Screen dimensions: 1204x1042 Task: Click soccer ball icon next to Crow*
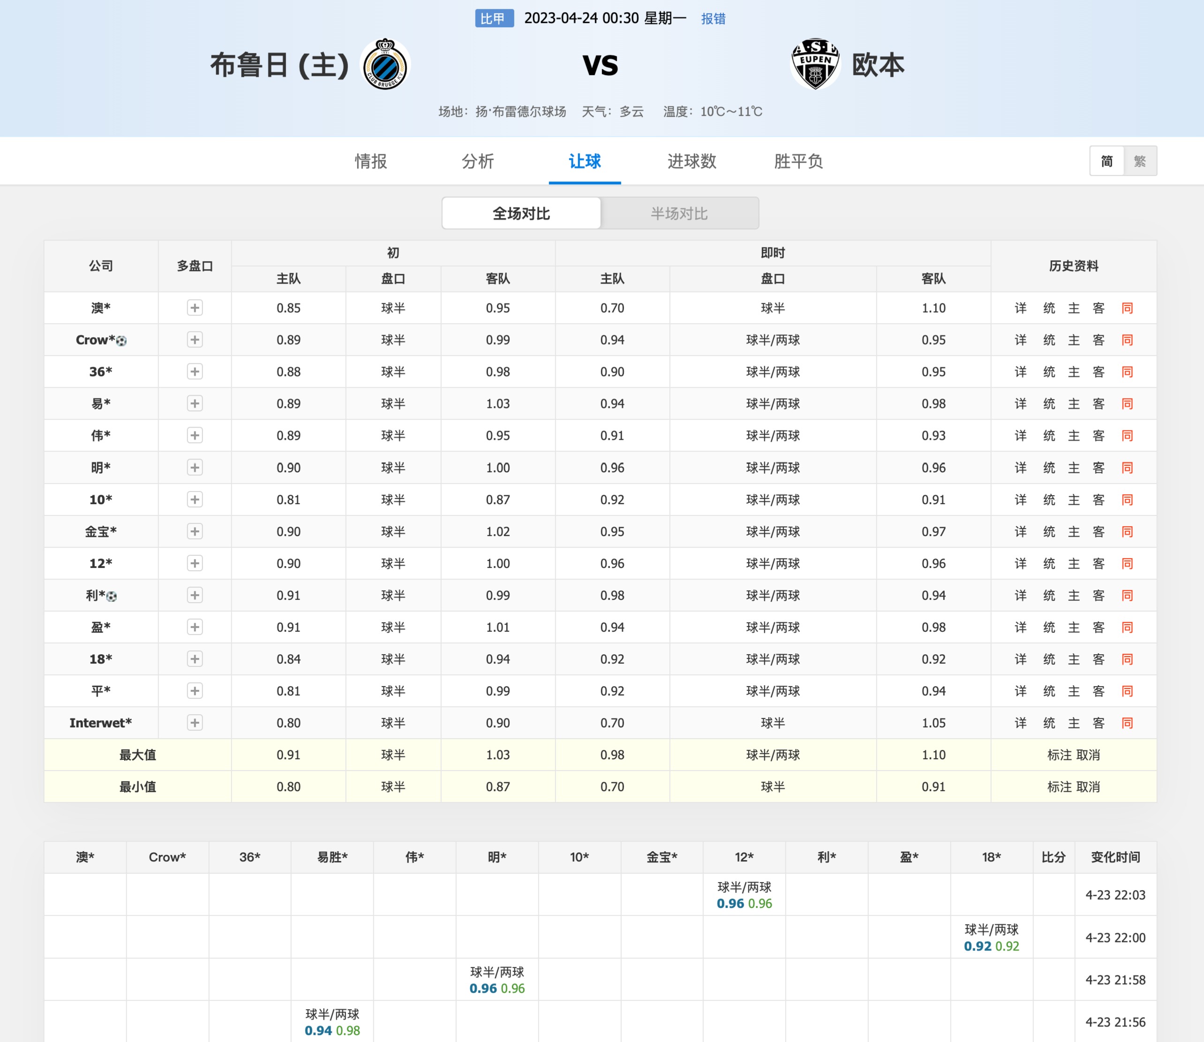121,341
